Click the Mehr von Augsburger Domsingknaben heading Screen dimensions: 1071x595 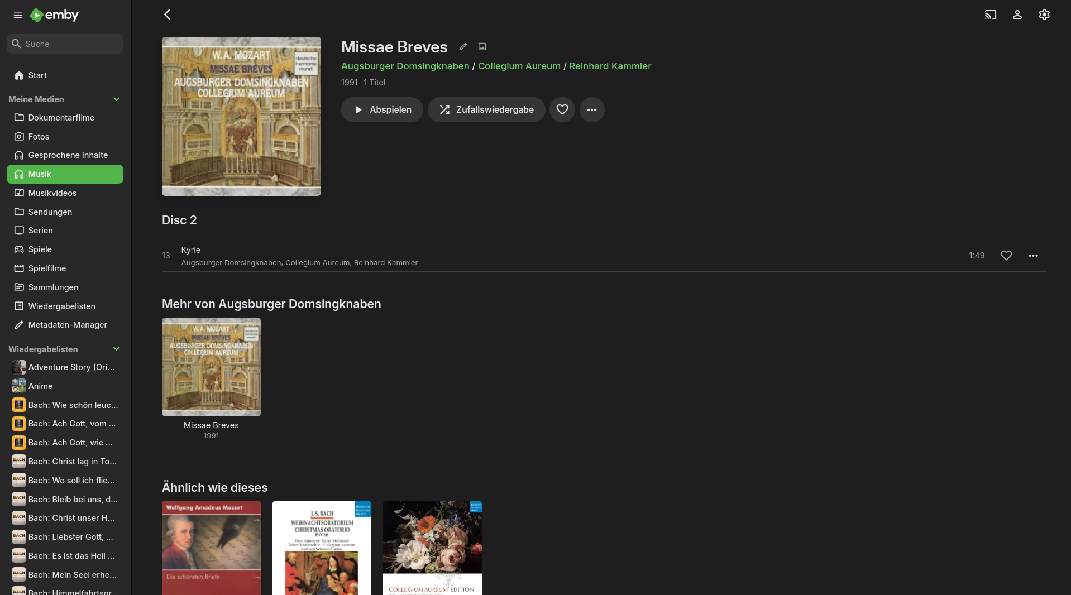pyautogui.click(x=271, y=304)
